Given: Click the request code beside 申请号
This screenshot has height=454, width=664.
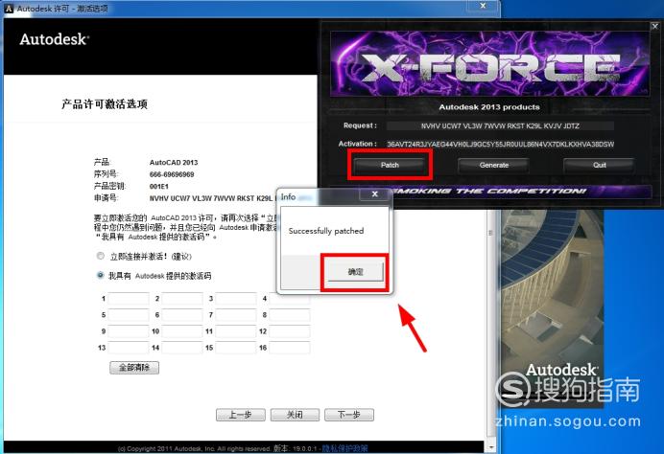Looking at the screenshot, I should coord(212,198).
